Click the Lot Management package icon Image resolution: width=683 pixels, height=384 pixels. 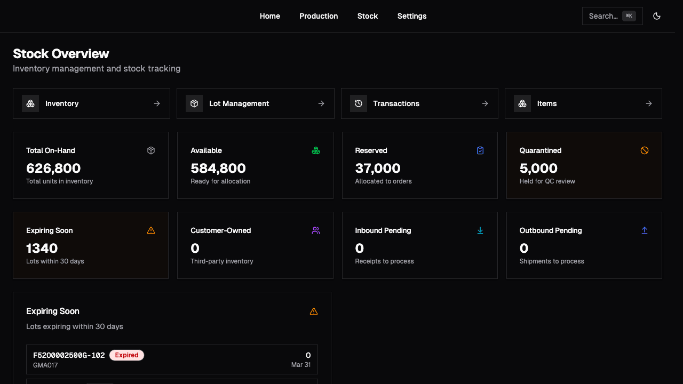(194, 103)
